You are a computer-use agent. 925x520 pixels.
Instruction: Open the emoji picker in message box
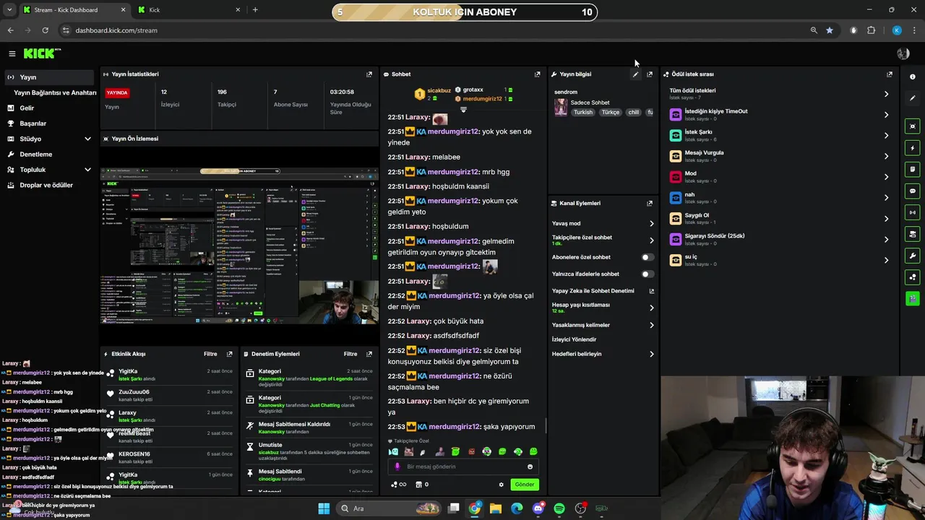530,467
